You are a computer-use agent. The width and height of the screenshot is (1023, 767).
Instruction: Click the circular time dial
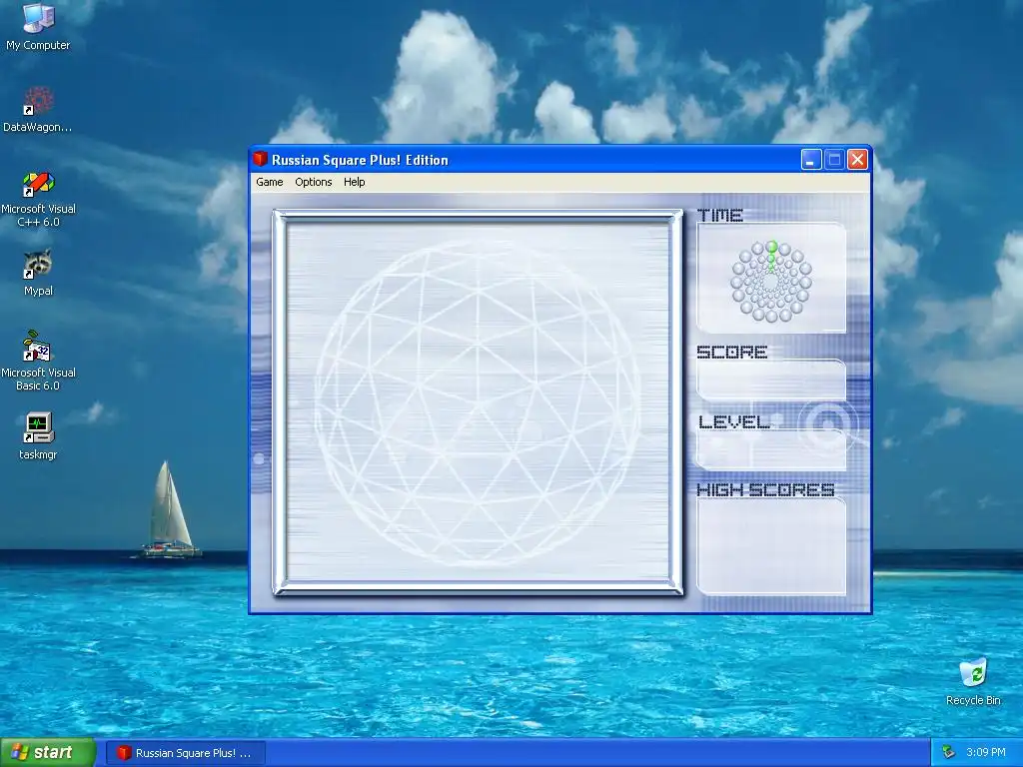[x=771, y=281]
